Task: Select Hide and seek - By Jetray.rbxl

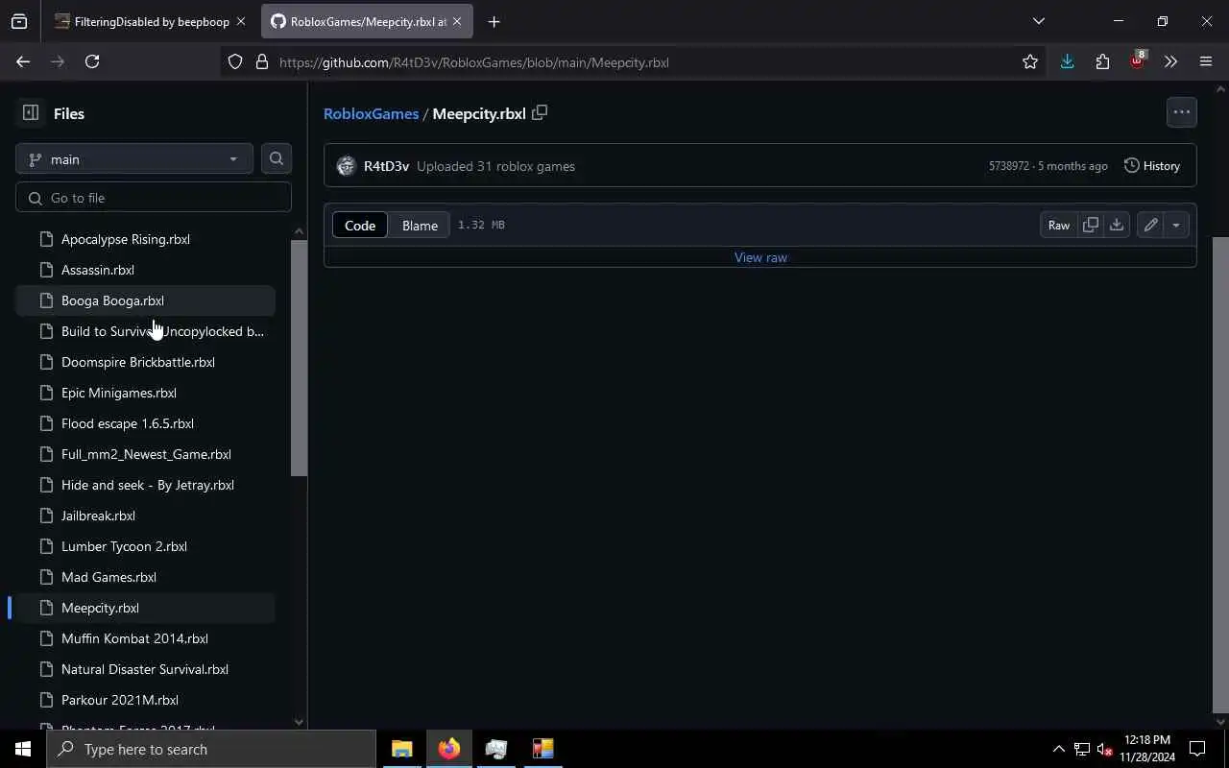Action: [x=145, y=485]
